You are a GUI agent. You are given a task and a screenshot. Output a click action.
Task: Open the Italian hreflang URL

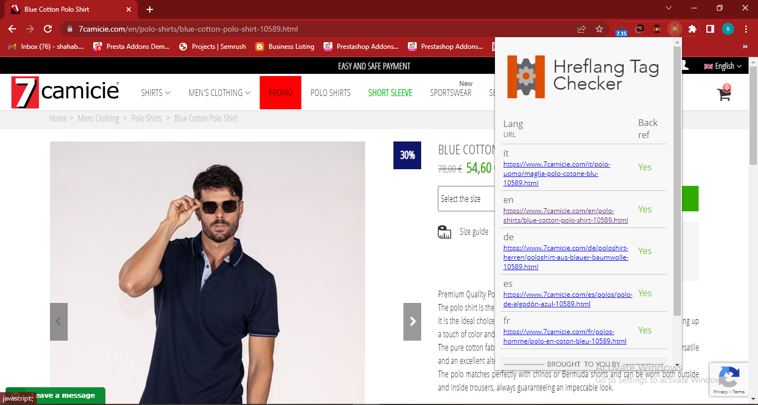tap(557, 174)
